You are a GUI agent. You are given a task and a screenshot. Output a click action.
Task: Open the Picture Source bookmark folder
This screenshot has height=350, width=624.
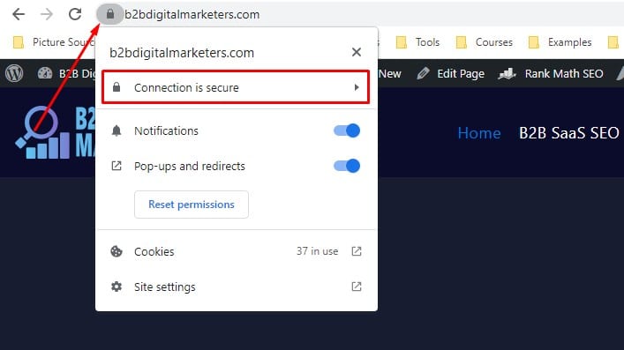coord(54,42)
